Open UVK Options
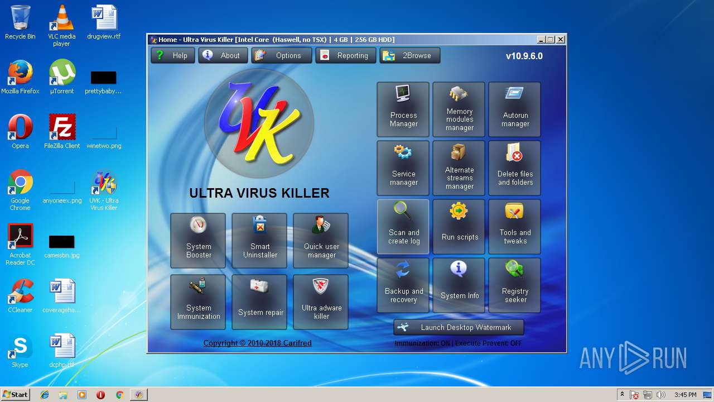The height and width of the screenshot is (402, 714). pyautogui.click(x=282, y=55)
